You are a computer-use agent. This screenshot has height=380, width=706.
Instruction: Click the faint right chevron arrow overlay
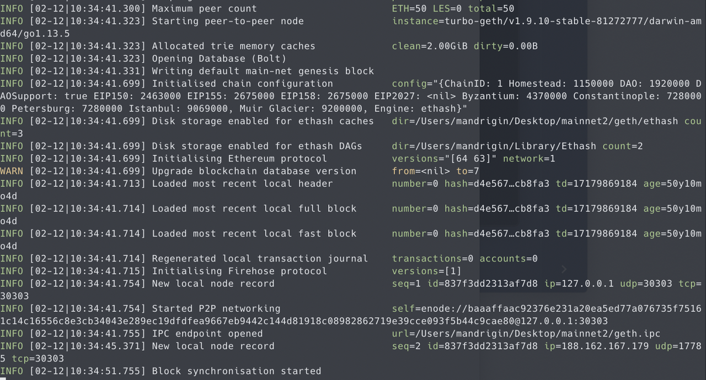pyautogui.click(x=564, y=269)
